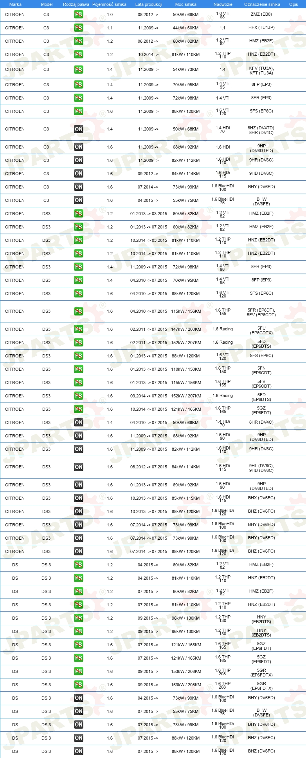Click ON diesel icon in 8HZ (DV4TD) row
Image resolution: width=306 pixels, height=758 pixels.
pyautogui.click(x=79, y=129)
